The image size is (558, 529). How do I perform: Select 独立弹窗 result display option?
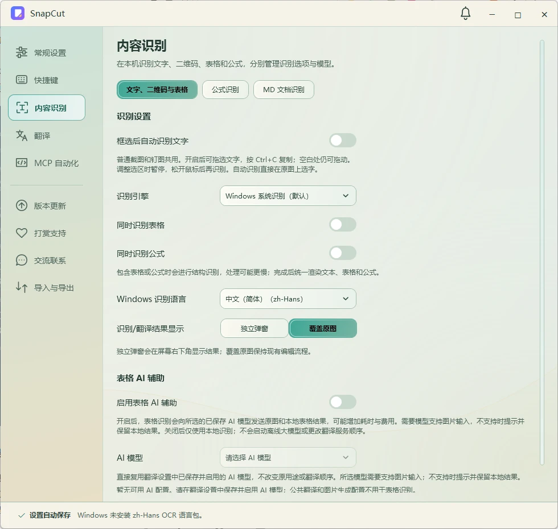(x=254, y=328)
